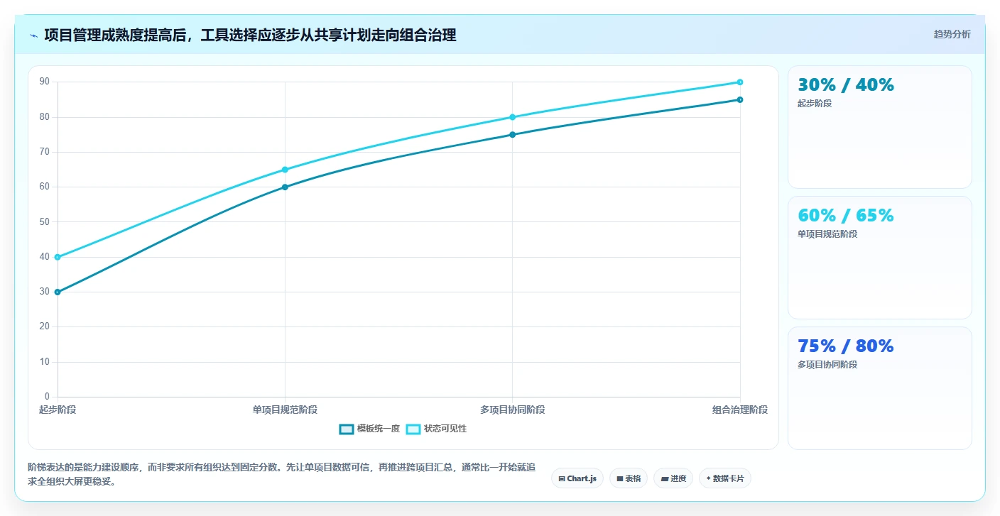The height and width of the screenshot is (516, 1000).
Task: Click the 组合治理阶段 x-axis label
Action: [x=740, y=410]
